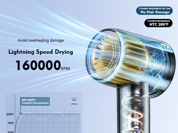The width and height of the screenshot is (178, 133).
Task: Click the RPM unit label
Action: 66,68
